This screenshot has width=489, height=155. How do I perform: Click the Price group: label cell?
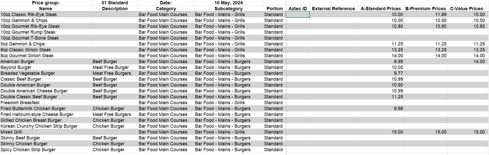coord(46,3)
